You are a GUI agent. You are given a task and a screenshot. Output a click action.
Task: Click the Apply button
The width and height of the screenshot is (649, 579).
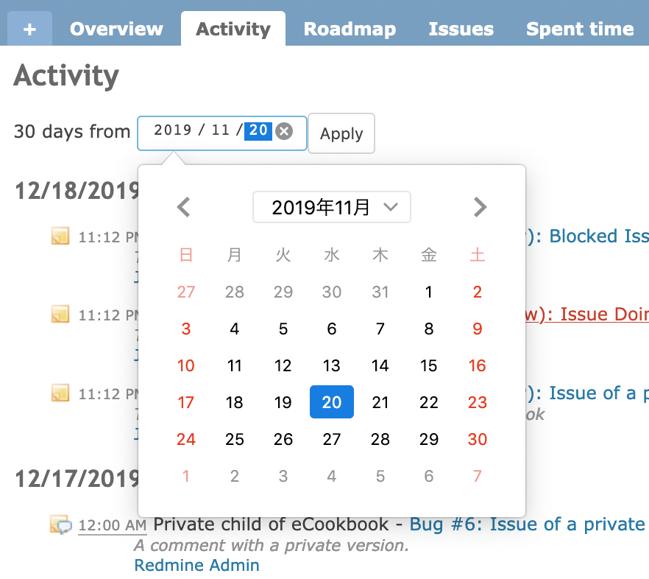point(341,133)
